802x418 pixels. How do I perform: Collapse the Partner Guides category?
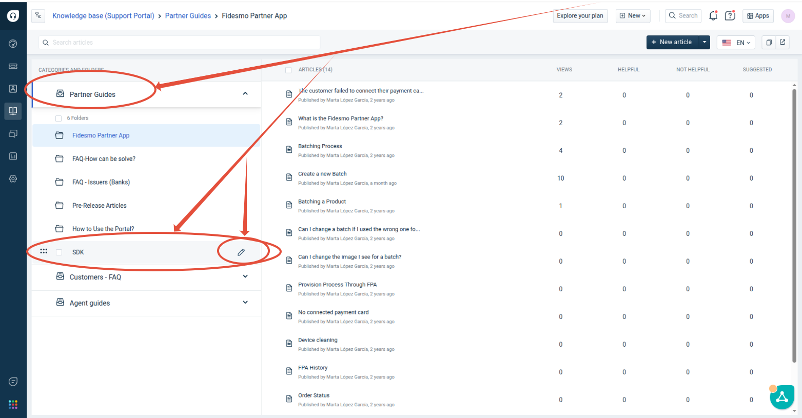(x=245, y=94)
